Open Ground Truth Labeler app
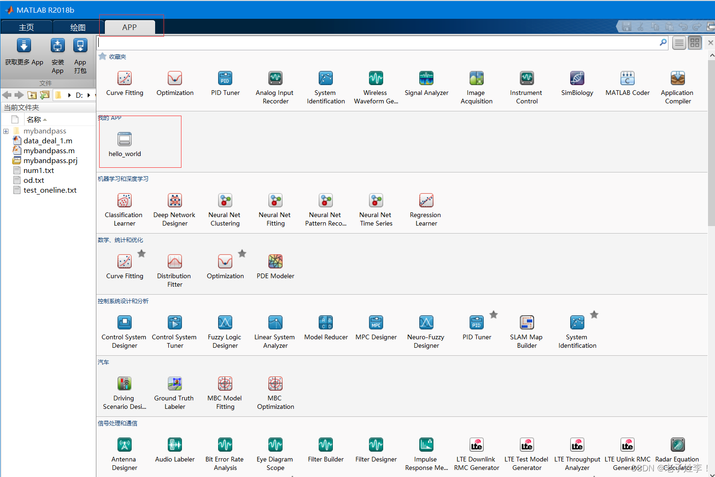715x477 pixels. pyautogui.click(x=175, y=393)
